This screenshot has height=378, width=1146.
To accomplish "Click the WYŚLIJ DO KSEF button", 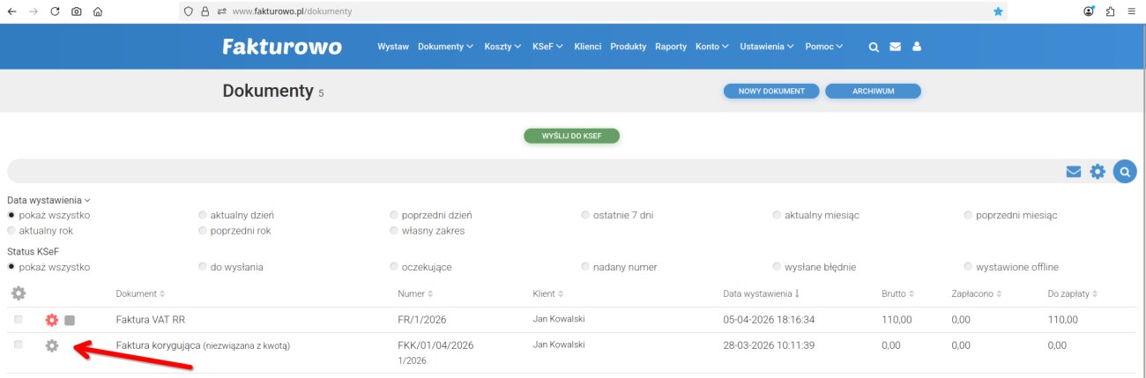I will (x=572, y=137).
